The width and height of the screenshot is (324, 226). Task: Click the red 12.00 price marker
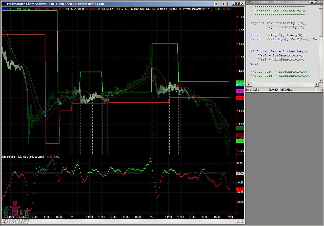click(240, 98)
